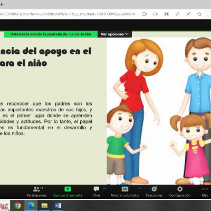211x211 pixels.
Task: Toggle Mostrar subtítulos captions
Action: coord(125,191)
